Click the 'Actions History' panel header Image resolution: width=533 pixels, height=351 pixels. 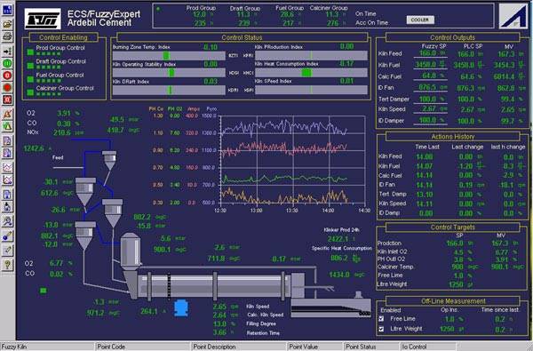pyautogui.click(x=452, y=136)
